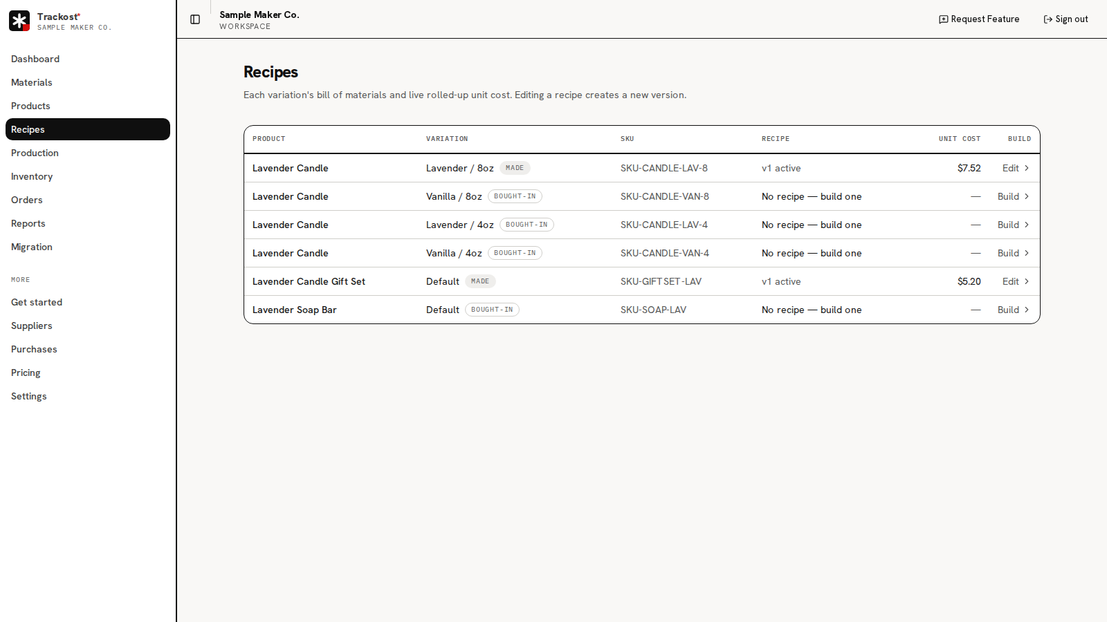The width and height of the screenshot is (1107, 622).
Task: Open Products section
Action: [x=88, y=106]
